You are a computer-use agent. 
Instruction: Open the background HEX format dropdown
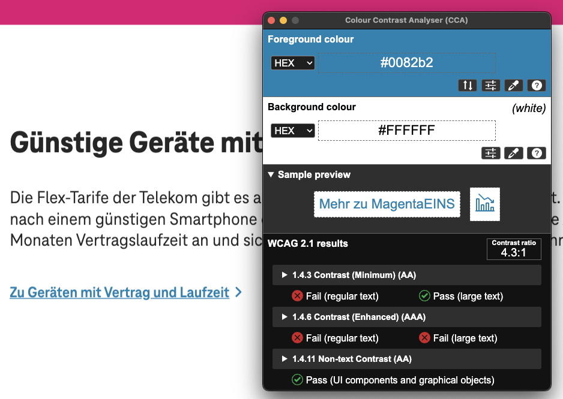pos(292,130)
